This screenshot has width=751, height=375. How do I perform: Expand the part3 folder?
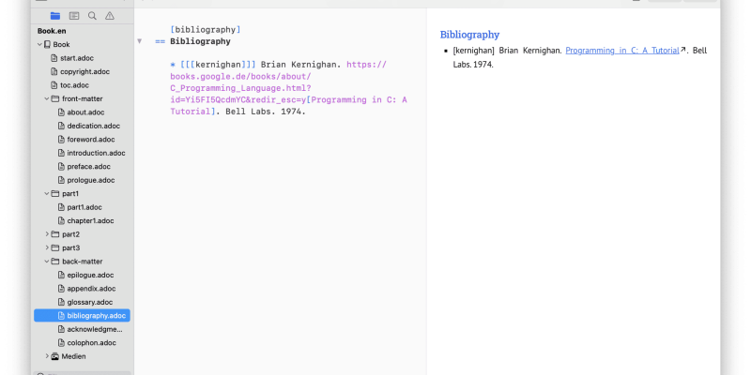[47, 247]
